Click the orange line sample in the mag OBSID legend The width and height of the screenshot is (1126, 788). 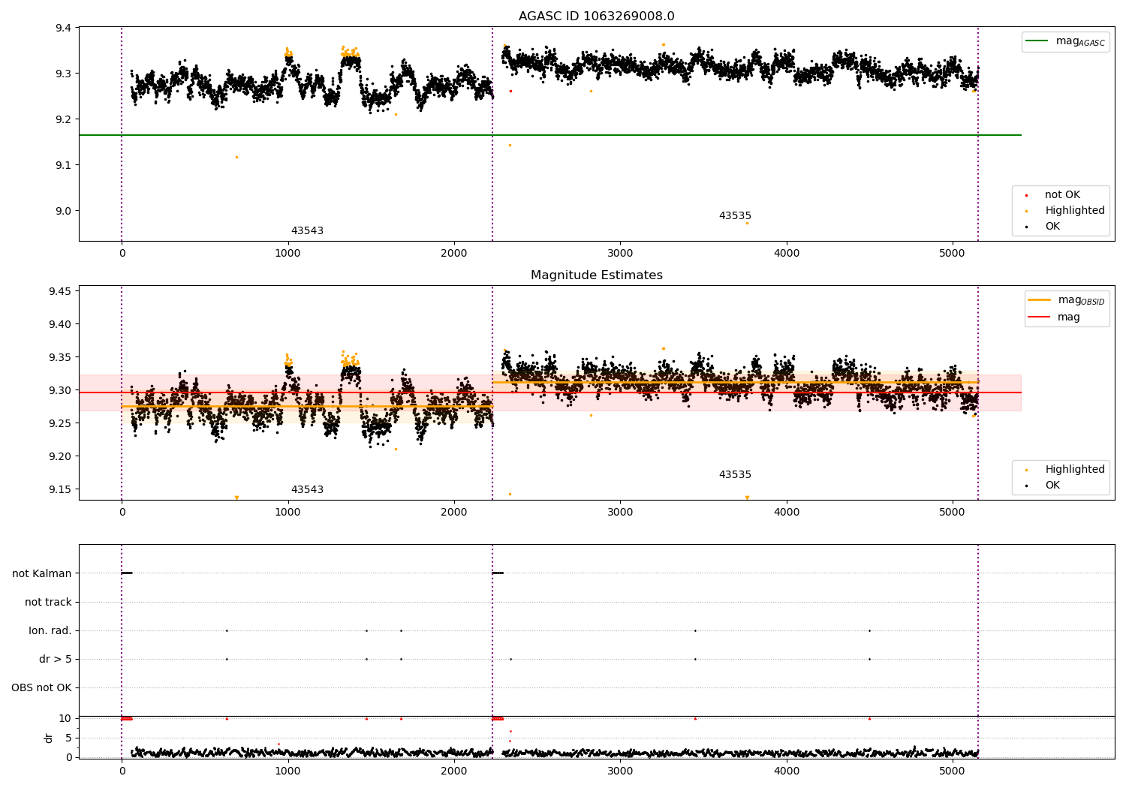[1040, 300]
